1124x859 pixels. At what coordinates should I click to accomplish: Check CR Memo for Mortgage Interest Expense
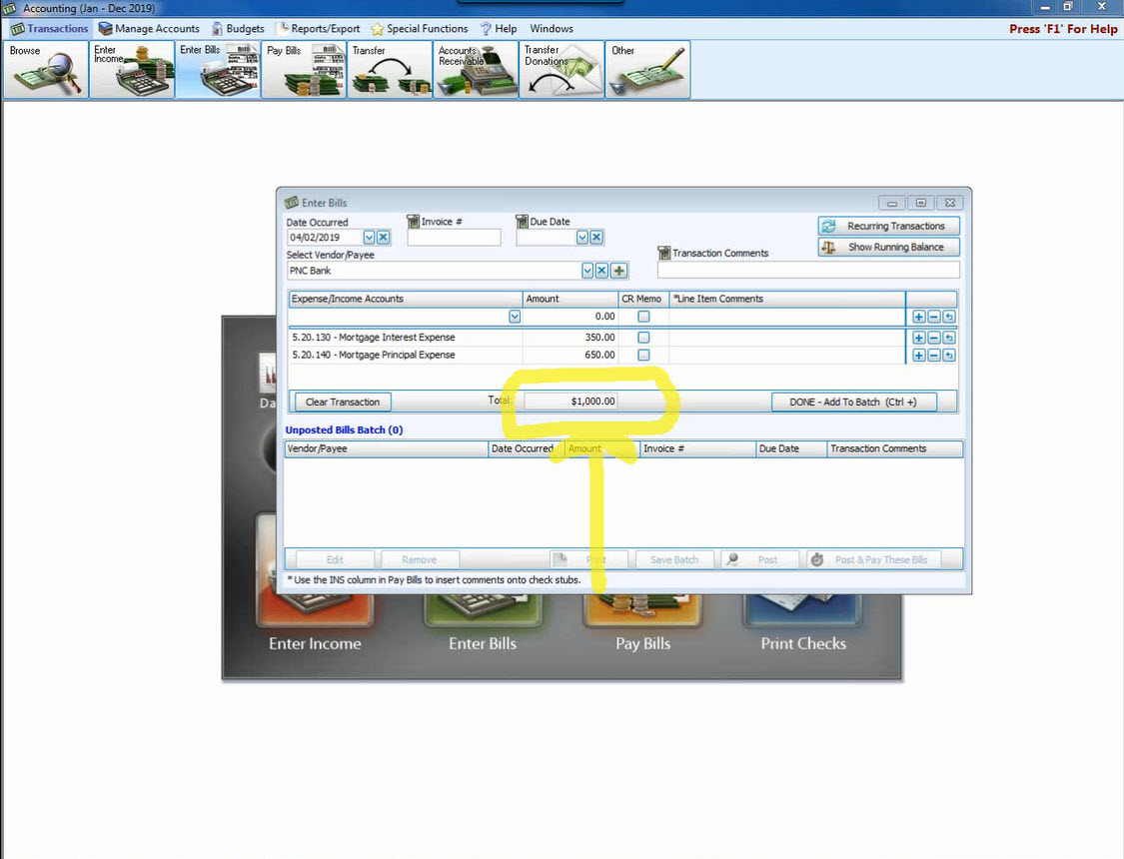(x=643, y=338)
